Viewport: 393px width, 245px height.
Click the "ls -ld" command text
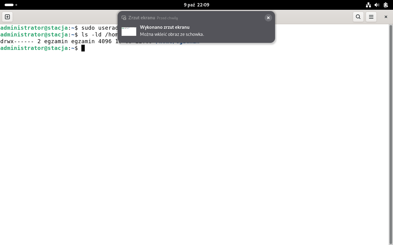click(91, 35)
